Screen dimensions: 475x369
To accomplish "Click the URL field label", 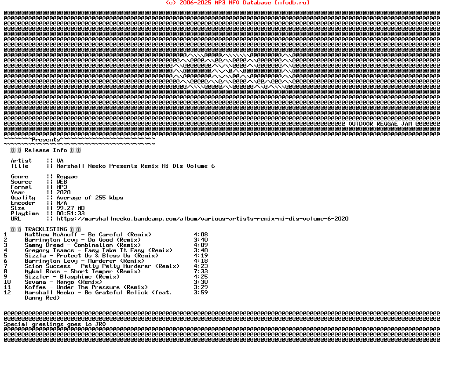I will 16,219.
